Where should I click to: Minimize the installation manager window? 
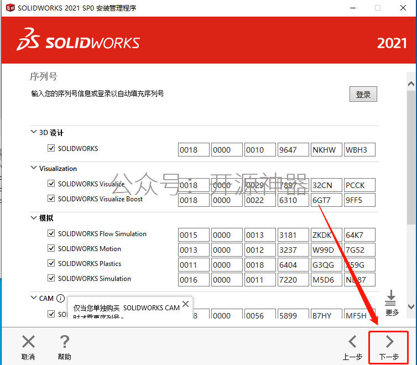tap(353, 8)
